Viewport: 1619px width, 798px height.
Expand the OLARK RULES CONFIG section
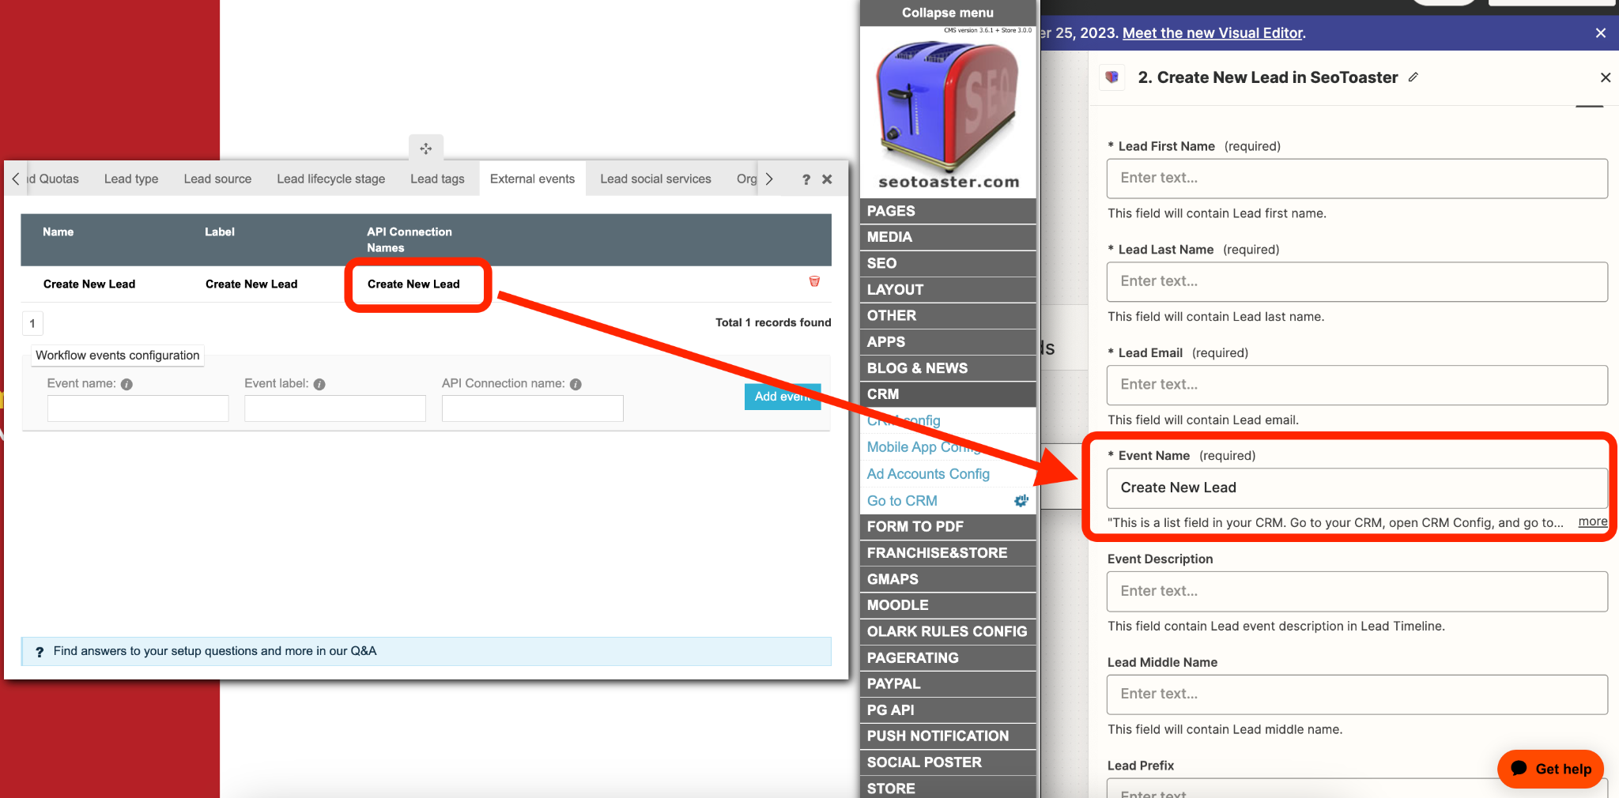[948, 631]
